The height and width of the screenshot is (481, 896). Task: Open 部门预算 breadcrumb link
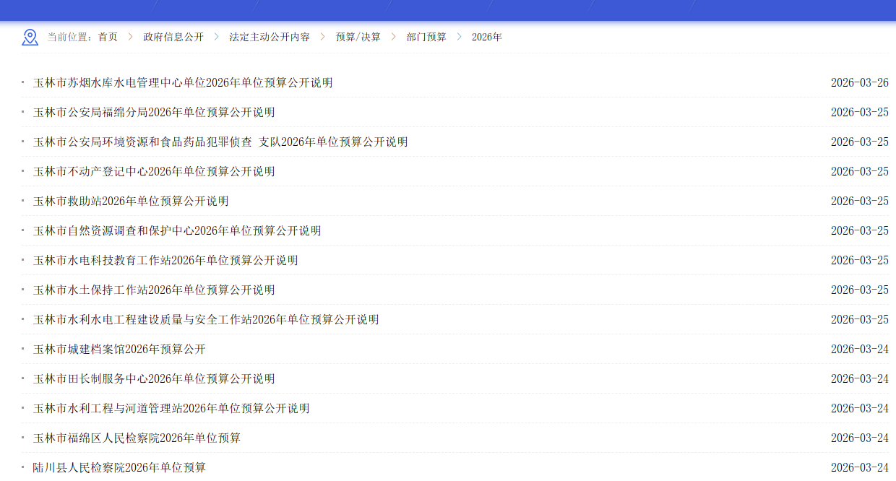pyautogui.click(x=426, y=37)
